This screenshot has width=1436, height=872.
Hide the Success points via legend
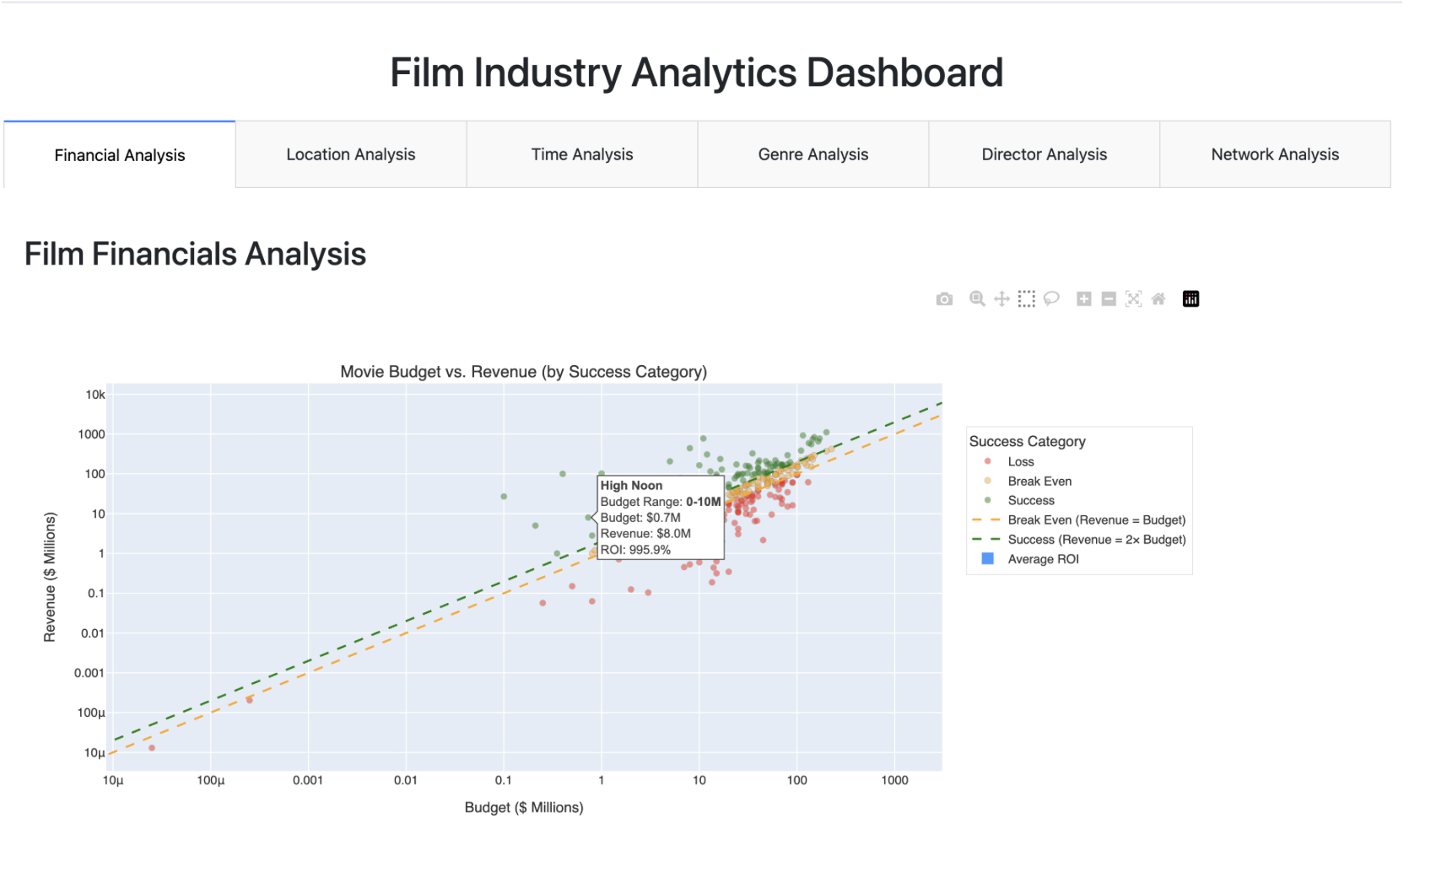tap(1031, 500)
